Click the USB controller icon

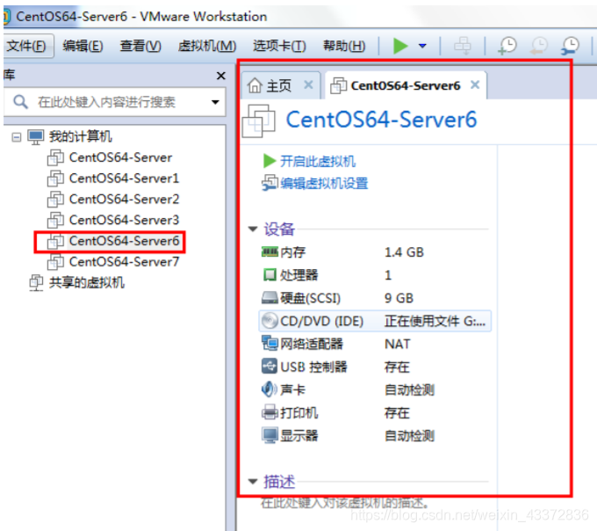tap(270, 366)
